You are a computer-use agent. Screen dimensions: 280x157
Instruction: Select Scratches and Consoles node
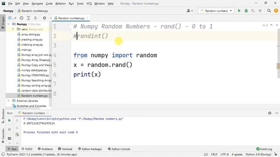click(x=31, y=106)
